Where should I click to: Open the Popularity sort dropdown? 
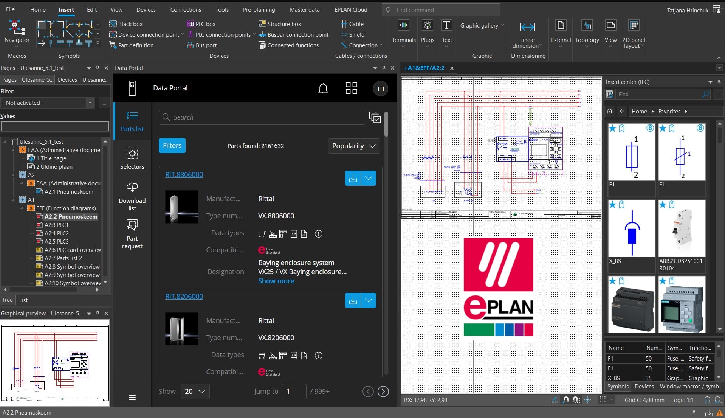(x=354, y=146)
